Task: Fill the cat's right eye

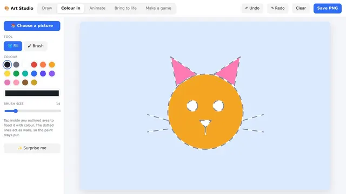Action: [218, 106]
